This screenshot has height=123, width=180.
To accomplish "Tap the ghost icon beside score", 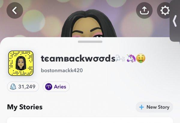I will point(13,87).
